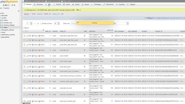Toggle the column header dropdown arrow
The width and height of the screenshot is (185, 104).
[43, 30]
